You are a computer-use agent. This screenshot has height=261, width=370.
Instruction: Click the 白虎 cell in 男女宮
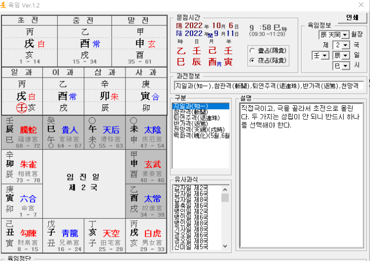click(146, 236)
